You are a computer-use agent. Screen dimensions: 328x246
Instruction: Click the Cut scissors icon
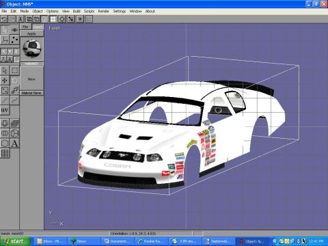(x=20, y=19)
